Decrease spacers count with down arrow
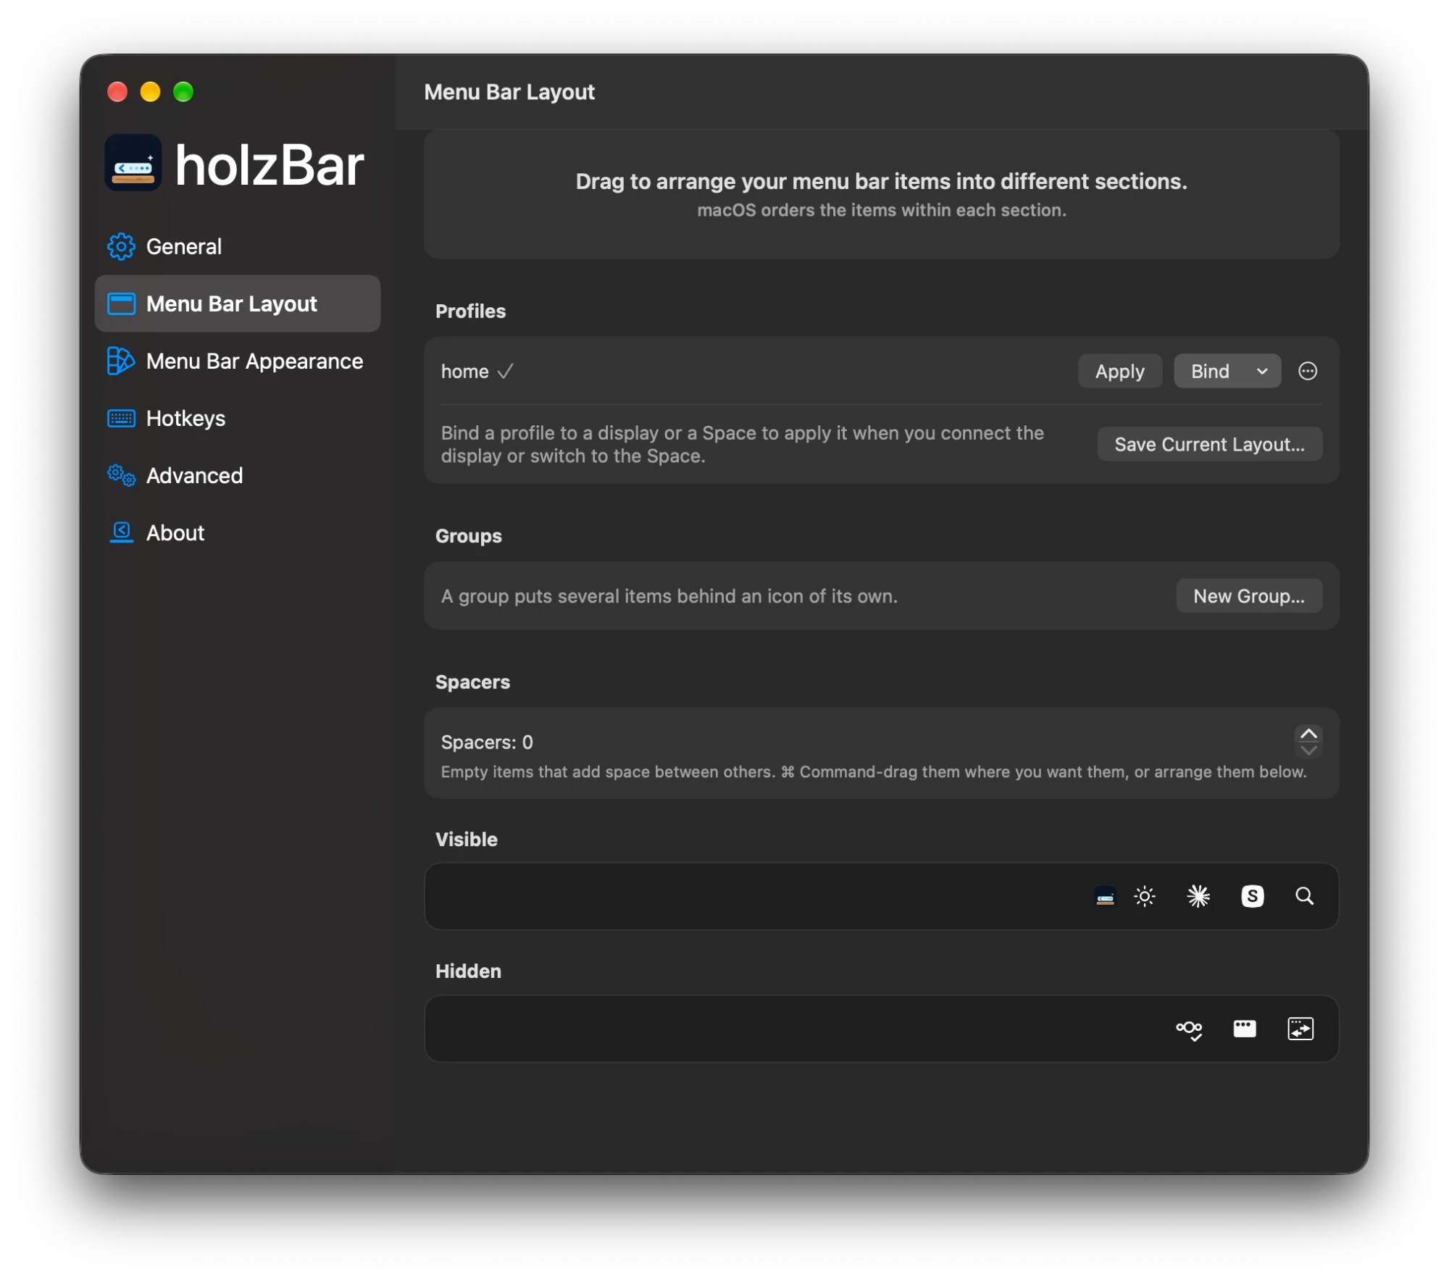 (1308, 750)
